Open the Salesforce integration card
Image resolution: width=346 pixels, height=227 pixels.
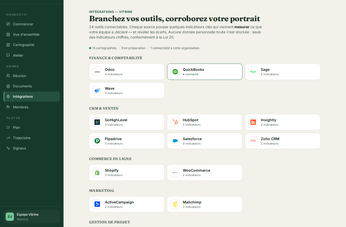click(x=205, y=141)
